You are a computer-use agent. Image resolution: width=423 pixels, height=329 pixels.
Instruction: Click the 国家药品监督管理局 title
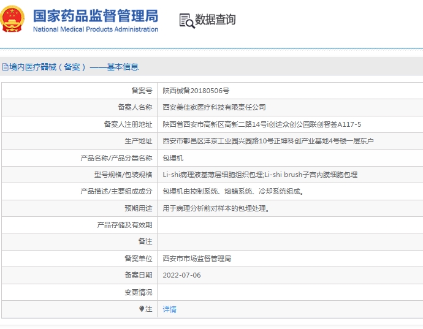(x=96, y=16)
